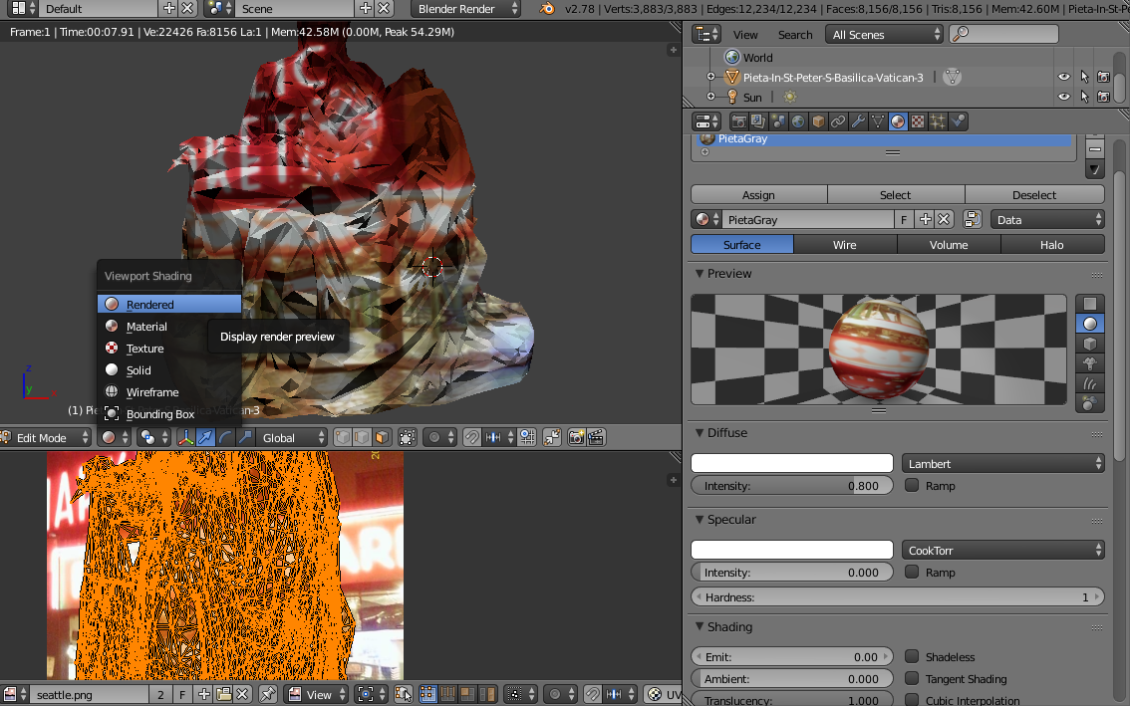This screenshot has width=1130, height=706.
Task: Open the Physics properties tab
Action: point(958,121)
